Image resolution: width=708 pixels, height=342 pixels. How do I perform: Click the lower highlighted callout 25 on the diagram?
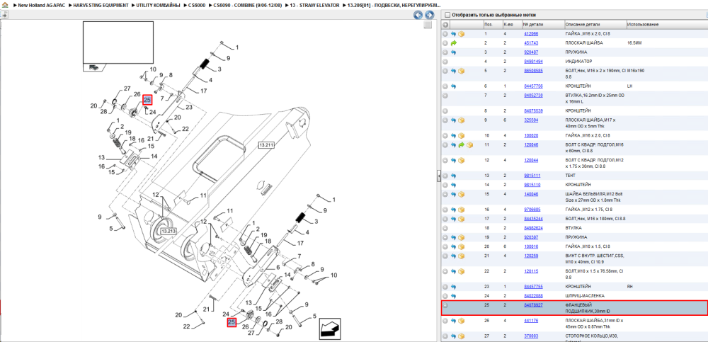[232, 322]
